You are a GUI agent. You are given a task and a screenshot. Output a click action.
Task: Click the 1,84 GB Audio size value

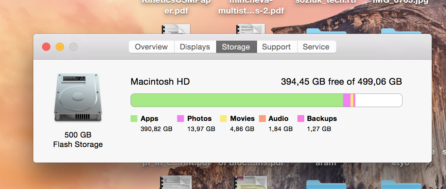pyautogui.click(x=280, y=129)
